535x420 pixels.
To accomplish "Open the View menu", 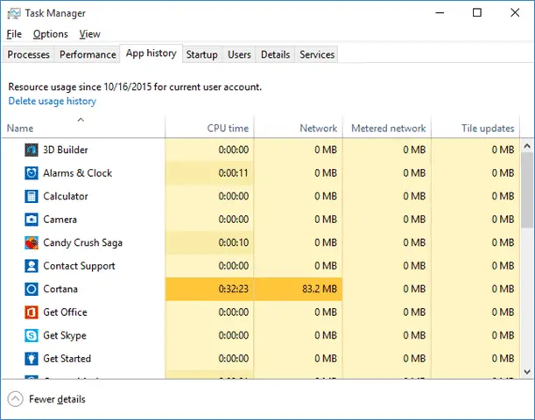I will point(89,34).
